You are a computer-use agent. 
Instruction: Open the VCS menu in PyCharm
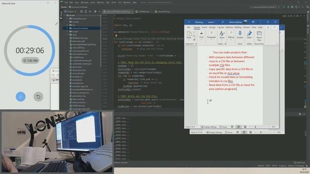120,2
